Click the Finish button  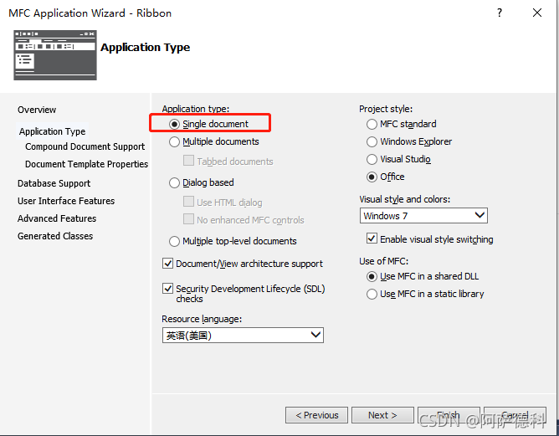[449, 415]
